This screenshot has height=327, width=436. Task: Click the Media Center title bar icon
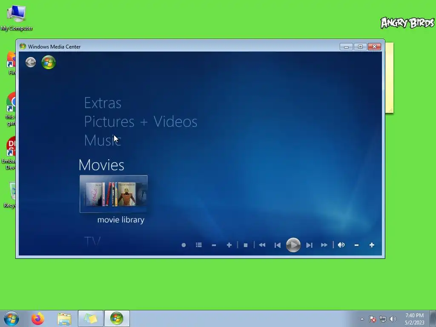coord(23,46)
